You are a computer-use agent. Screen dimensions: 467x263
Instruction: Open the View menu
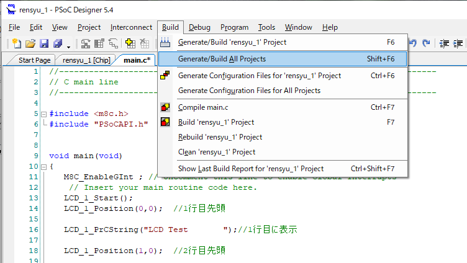[60, 27]
